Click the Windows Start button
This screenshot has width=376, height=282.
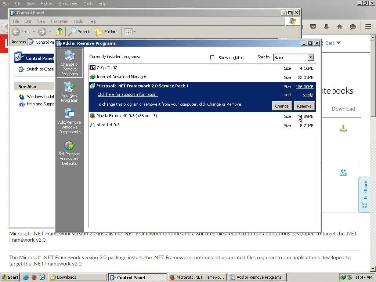pos(10,277)
